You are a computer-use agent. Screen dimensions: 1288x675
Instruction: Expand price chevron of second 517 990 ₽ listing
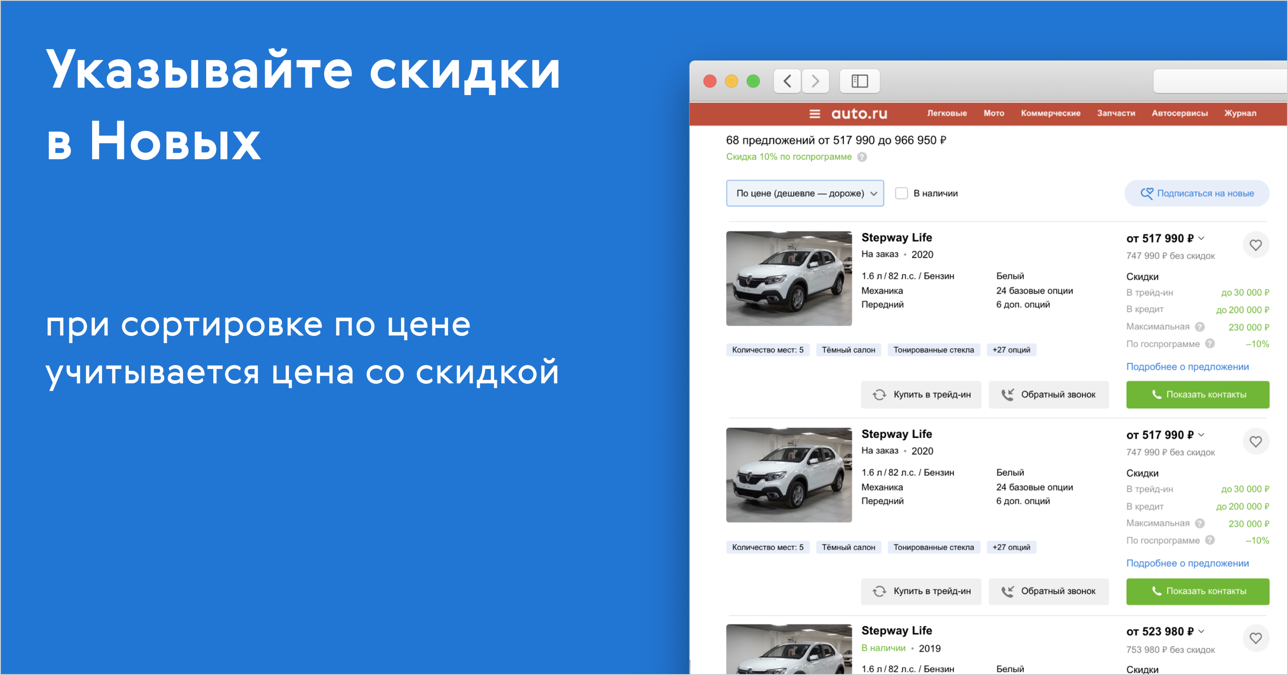pos(1201,435)
